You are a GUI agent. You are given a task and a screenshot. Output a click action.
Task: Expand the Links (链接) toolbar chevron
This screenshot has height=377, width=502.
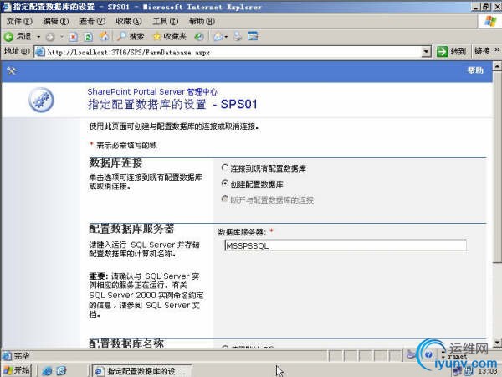[497, 49]
